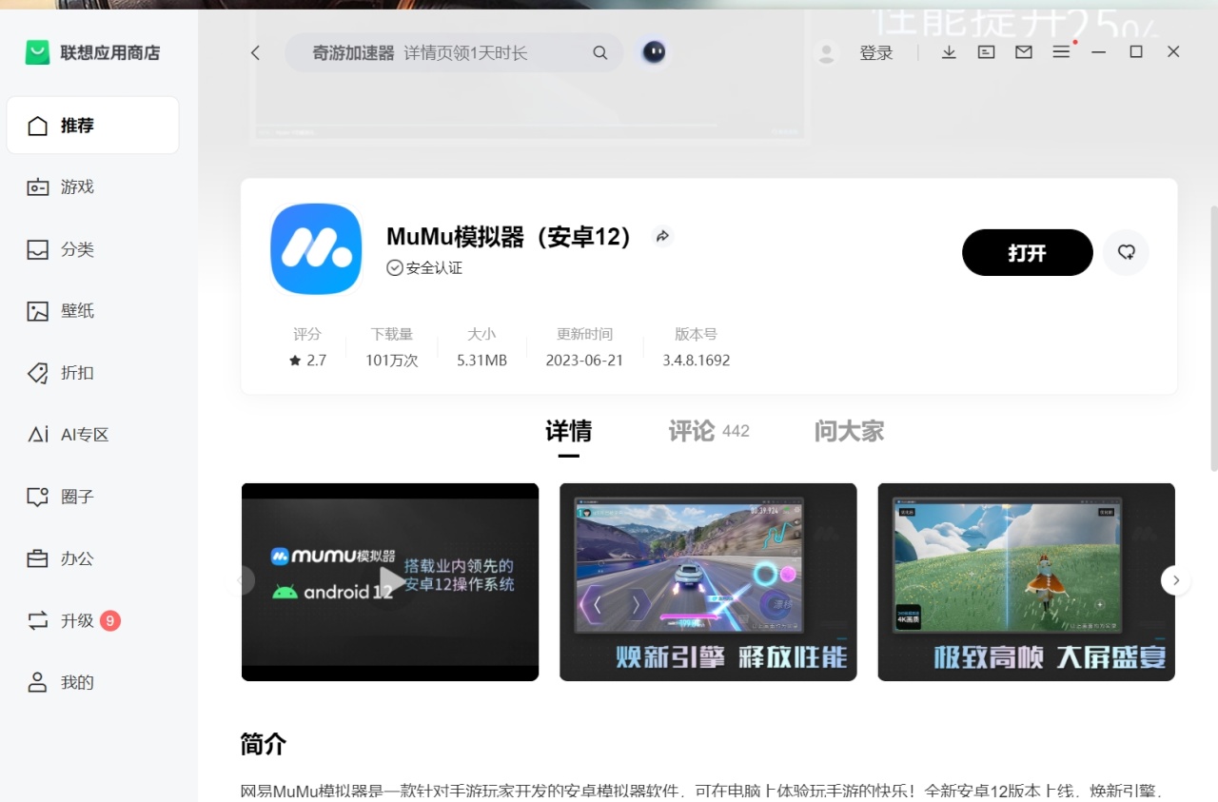Show next screenshots with right arrow
The width and height of the screenshot is (1218, 802).
click(1176, 580)
